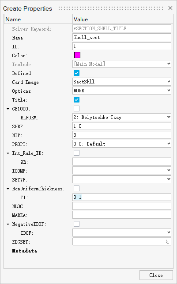Uncheck the Defined checkbox
The width and height of the screenshot is (177, 284).
tap(77, 73)
